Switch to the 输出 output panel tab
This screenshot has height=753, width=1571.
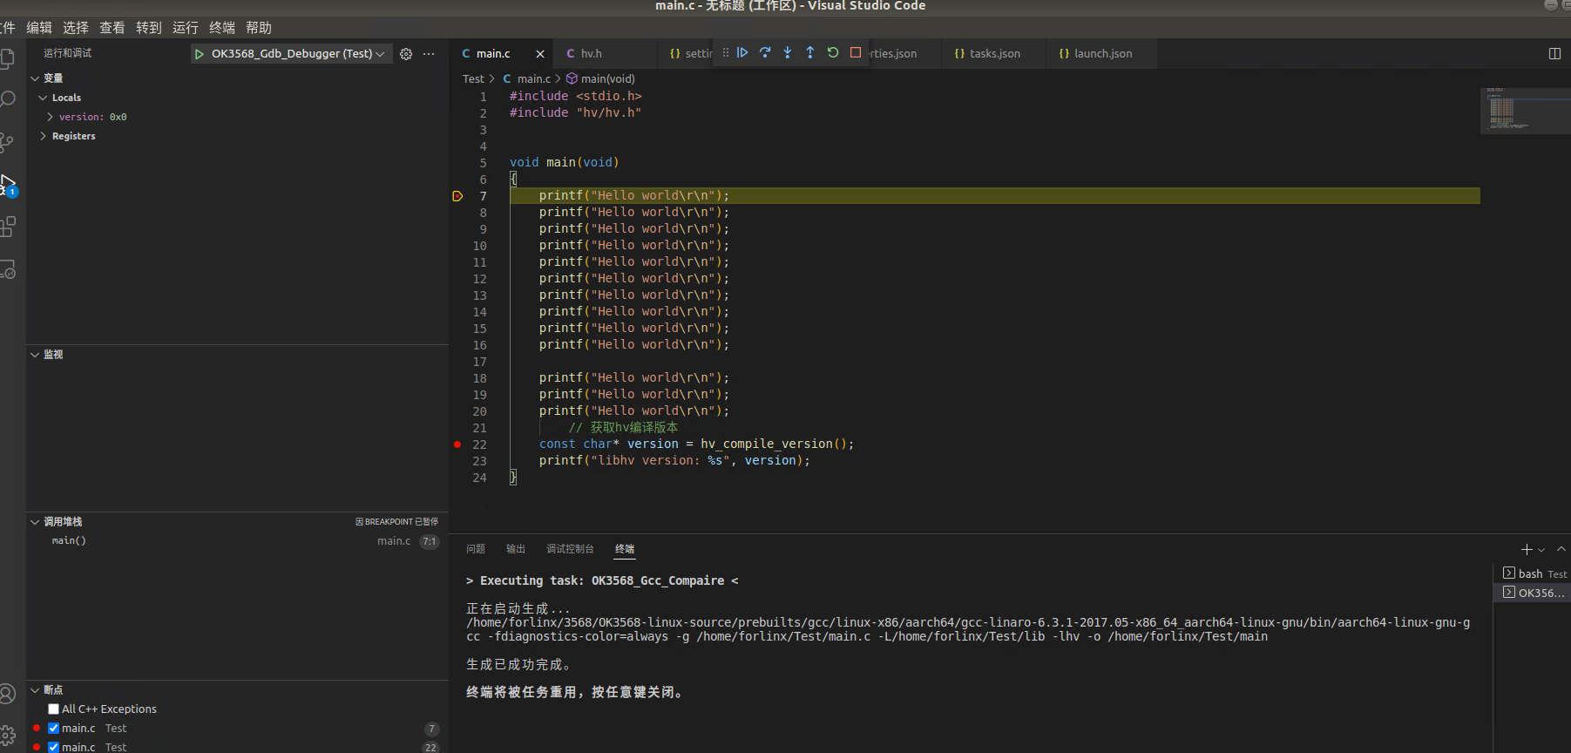[516, 549]
